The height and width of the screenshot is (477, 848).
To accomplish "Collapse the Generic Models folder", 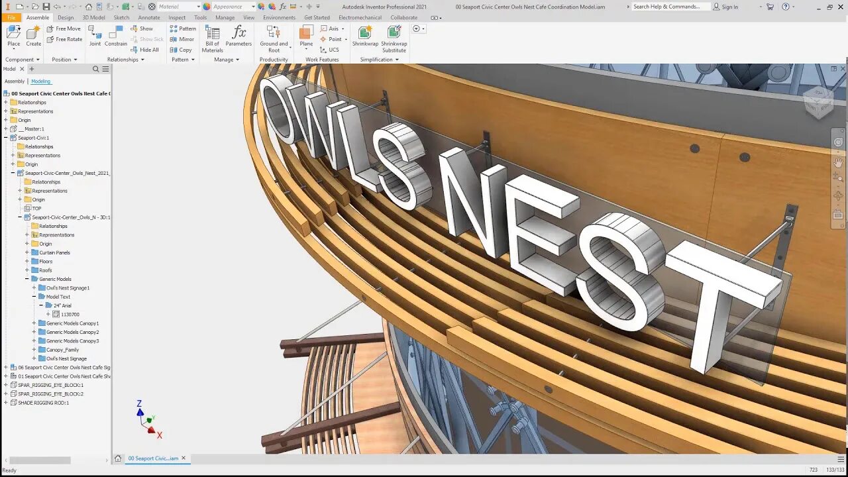I will [x=27, y=279].
